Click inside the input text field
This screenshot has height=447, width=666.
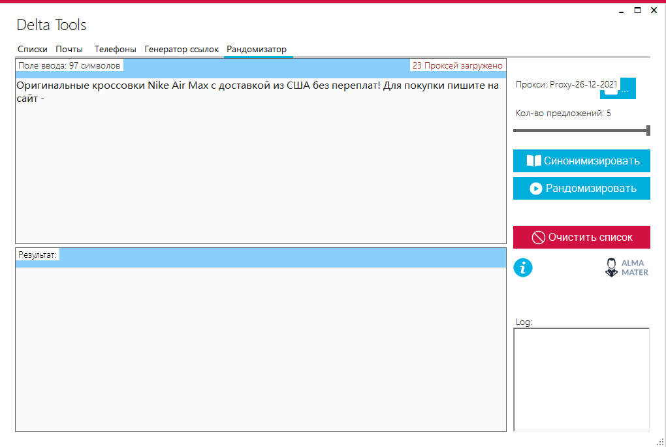[261, 161]
